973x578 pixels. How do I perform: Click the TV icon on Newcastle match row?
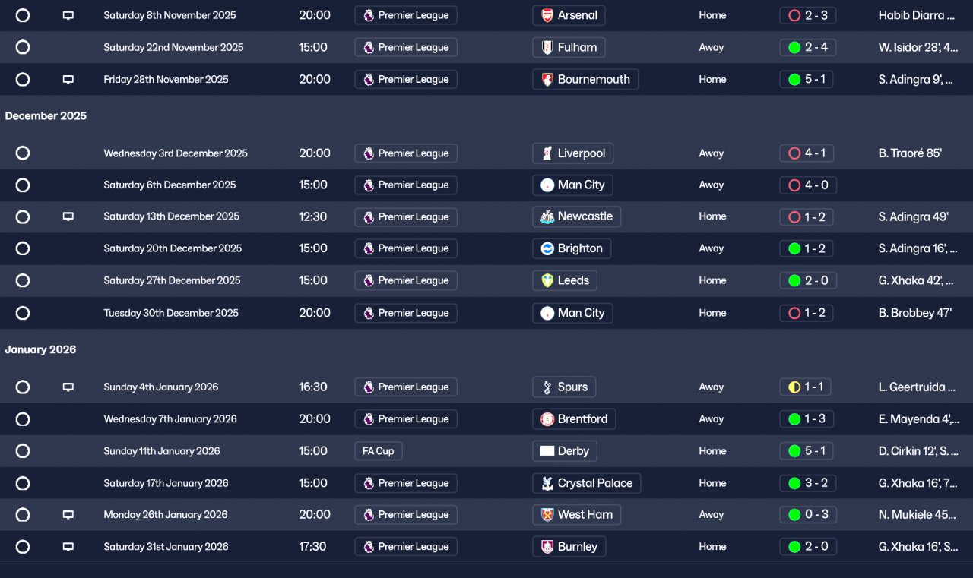tap(68, 216)
